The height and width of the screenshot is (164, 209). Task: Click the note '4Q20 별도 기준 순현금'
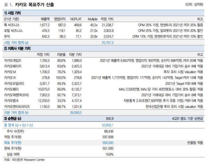point(187,118)
